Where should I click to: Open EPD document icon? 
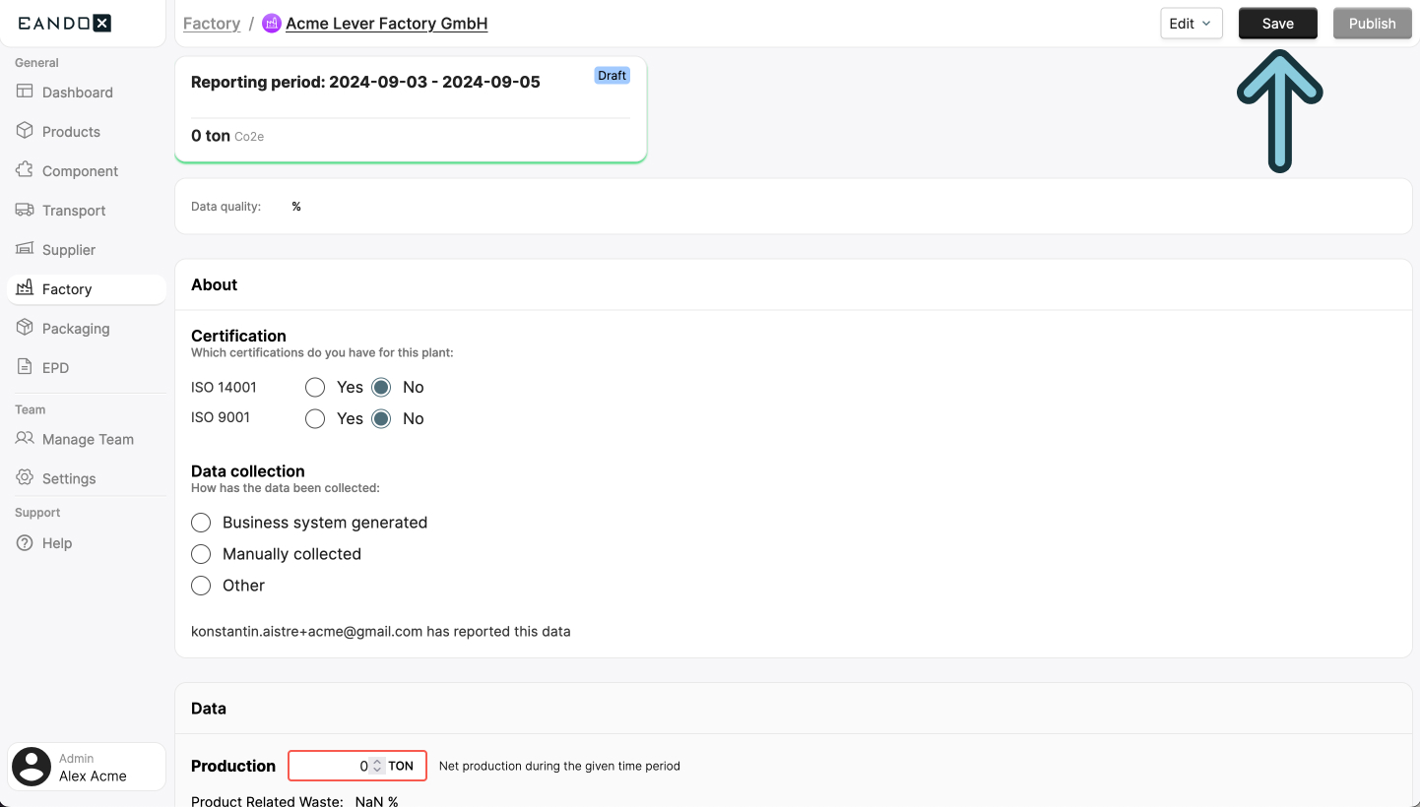[x=25, y=367]
